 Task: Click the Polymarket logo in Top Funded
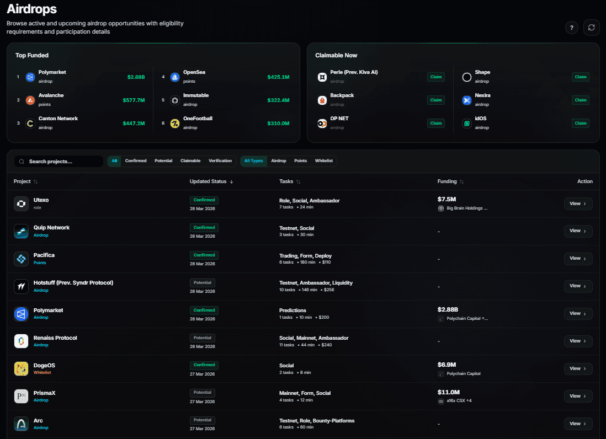coord(30,77)
